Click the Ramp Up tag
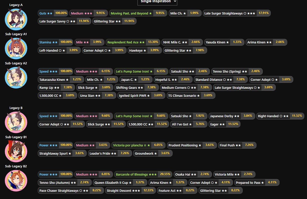This screenshot has width=307, height=199. click(56, 87)
